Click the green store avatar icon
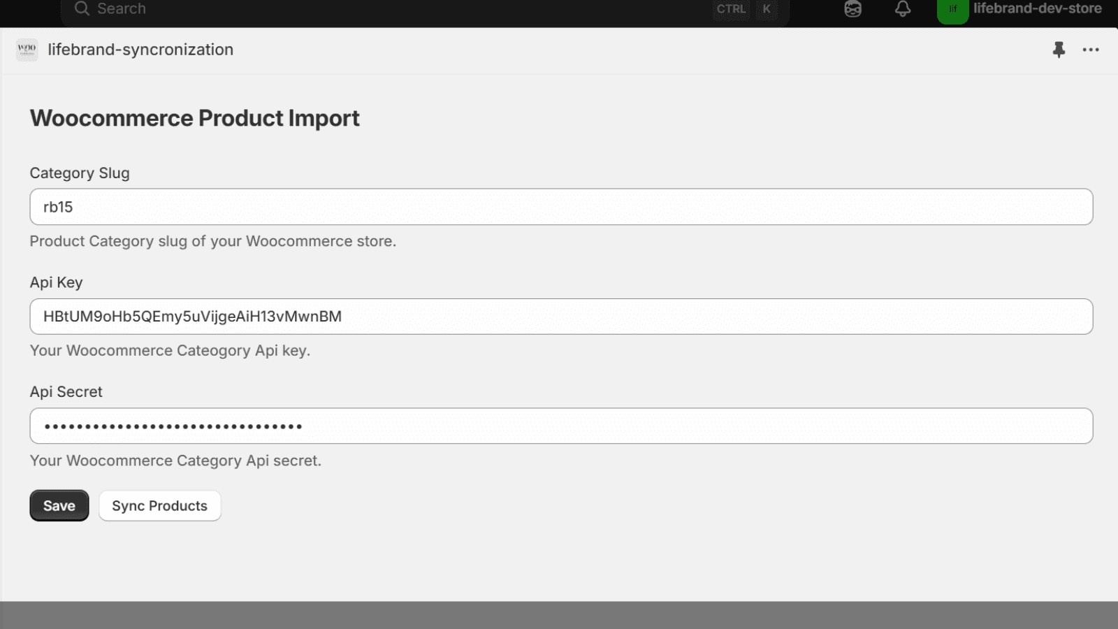Image resolution: width=1118 pixels, height=629 pixels. click(x=952, y=10)
